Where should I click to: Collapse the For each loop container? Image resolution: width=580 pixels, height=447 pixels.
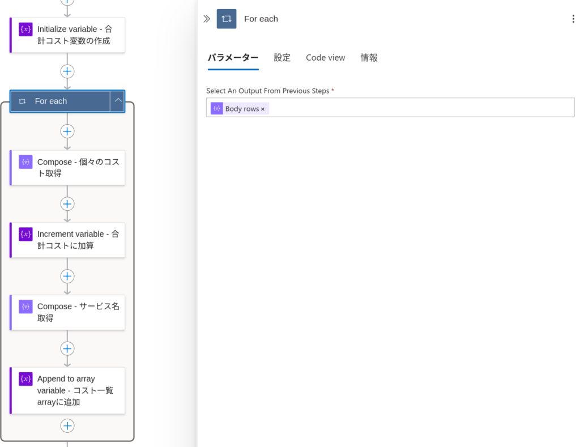tap(118, 101)
